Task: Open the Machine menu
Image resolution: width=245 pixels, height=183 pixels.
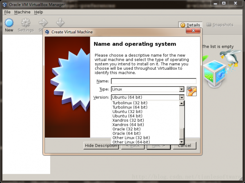Action: pyautogui.click(x=22, y=12)
